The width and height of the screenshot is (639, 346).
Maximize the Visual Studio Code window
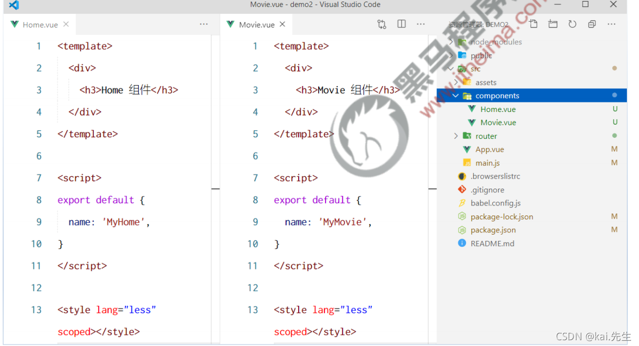coord(585,5)
